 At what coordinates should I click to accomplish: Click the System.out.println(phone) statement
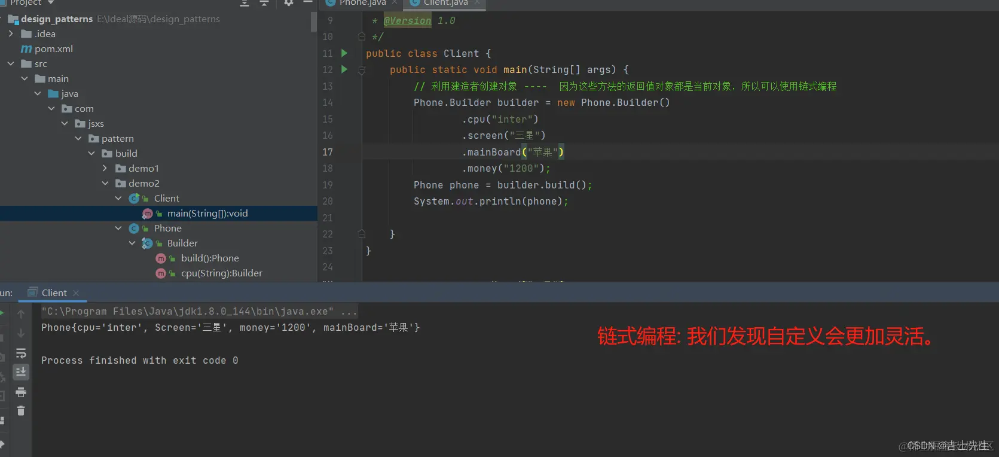[491, 202]
